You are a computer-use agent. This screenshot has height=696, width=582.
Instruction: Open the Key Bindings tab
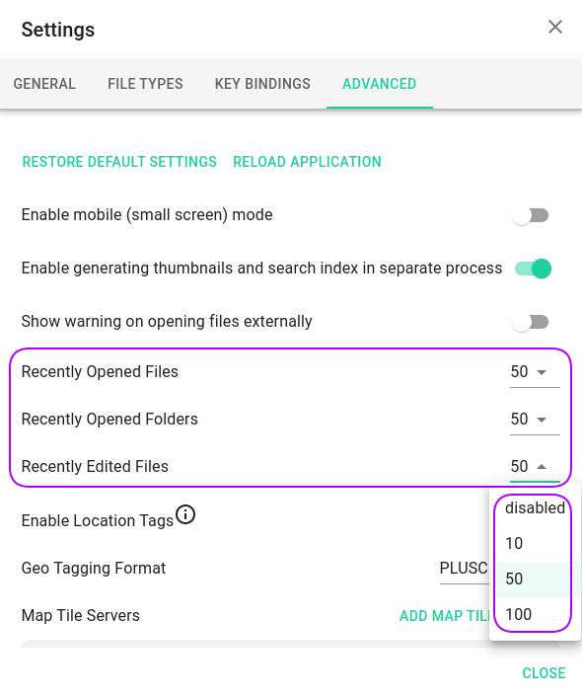pyautogui.click(x=262, y=84)
